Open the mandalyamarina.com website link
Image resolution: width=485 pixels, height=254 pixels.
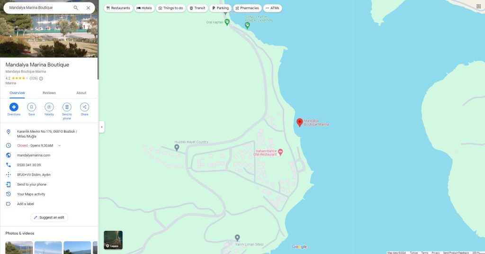coord(34,155)
